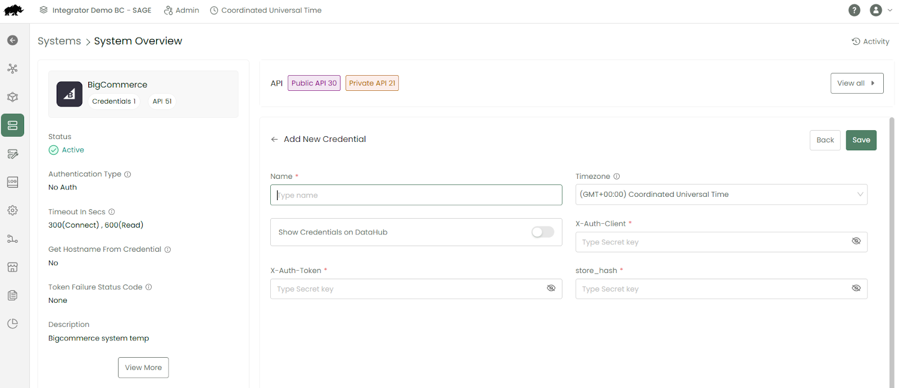
Task: Click the green Active status check icon
Action: [53, 150]
